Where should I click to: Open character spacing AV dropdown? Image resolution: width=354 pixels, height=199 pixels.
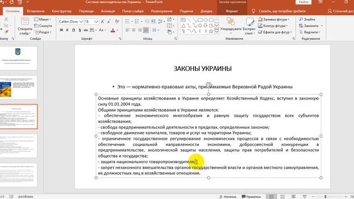click(x=93, y=30)
